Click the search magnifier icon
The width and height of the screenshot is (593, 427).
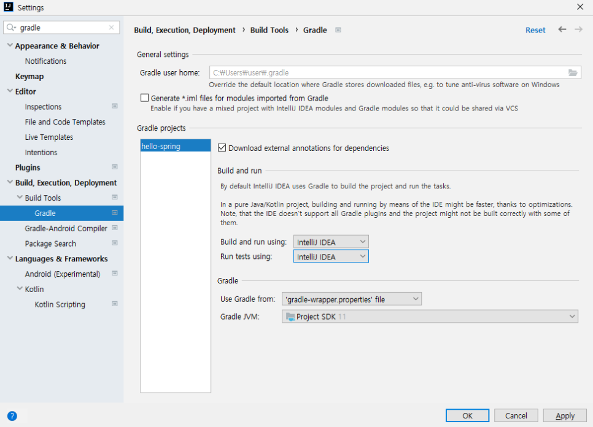point(11,27)
